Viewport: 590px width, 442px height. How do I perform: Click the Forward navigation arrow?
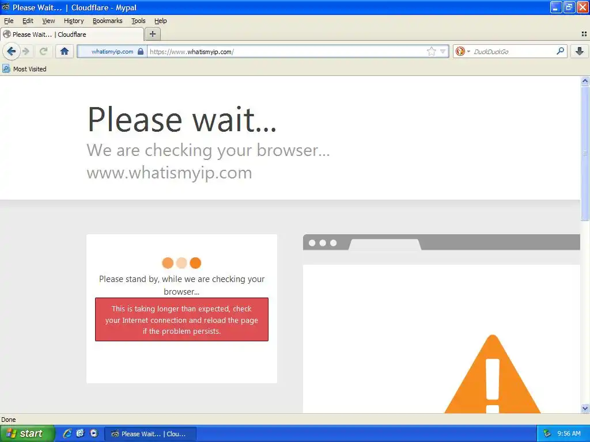pos(26,51)
